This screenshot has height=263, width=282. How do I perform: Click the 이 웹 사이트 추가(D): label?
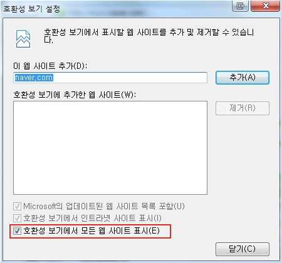(50, 66)
